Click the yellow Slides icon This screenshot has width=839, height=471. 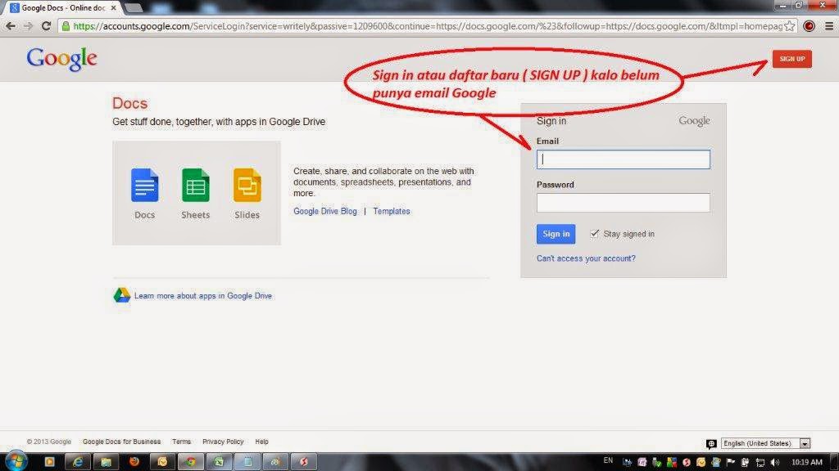pos(247,185)
